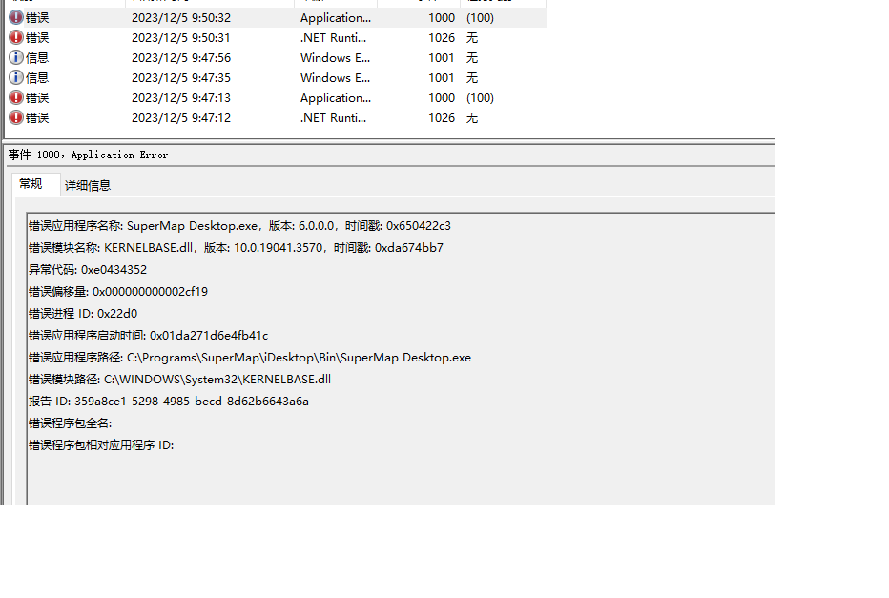The image size is (889, 598).
Task: Click task category (100) in 9:47:13 row
Action: point(480,98)
